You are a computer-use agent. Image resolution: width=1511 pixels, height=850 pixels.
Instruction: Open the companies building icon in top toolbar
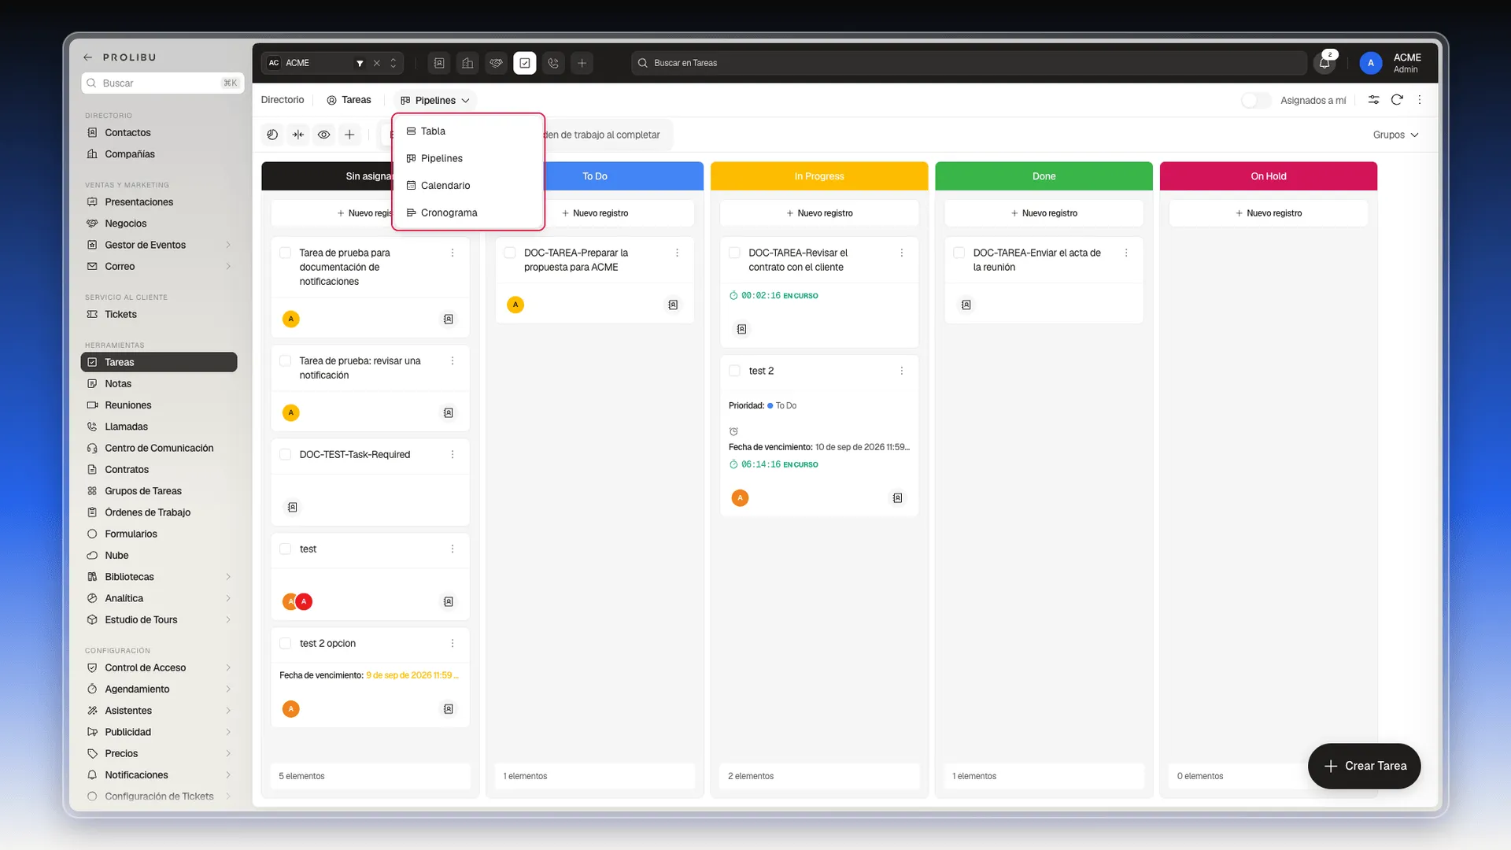tap(467, 63)
